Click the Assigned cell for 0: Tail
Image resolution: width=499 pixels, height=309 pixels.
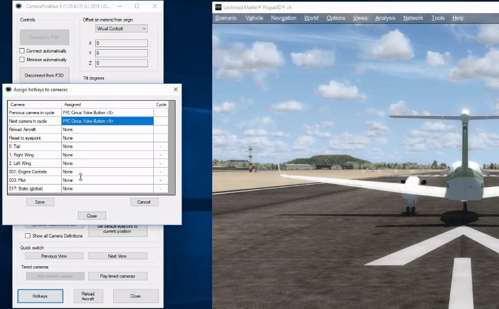[107, 147]
